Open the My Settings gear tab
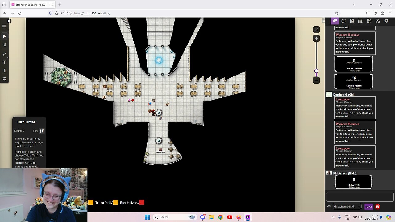This screenshot has height=222, width=395. click(x=386, y=21)
